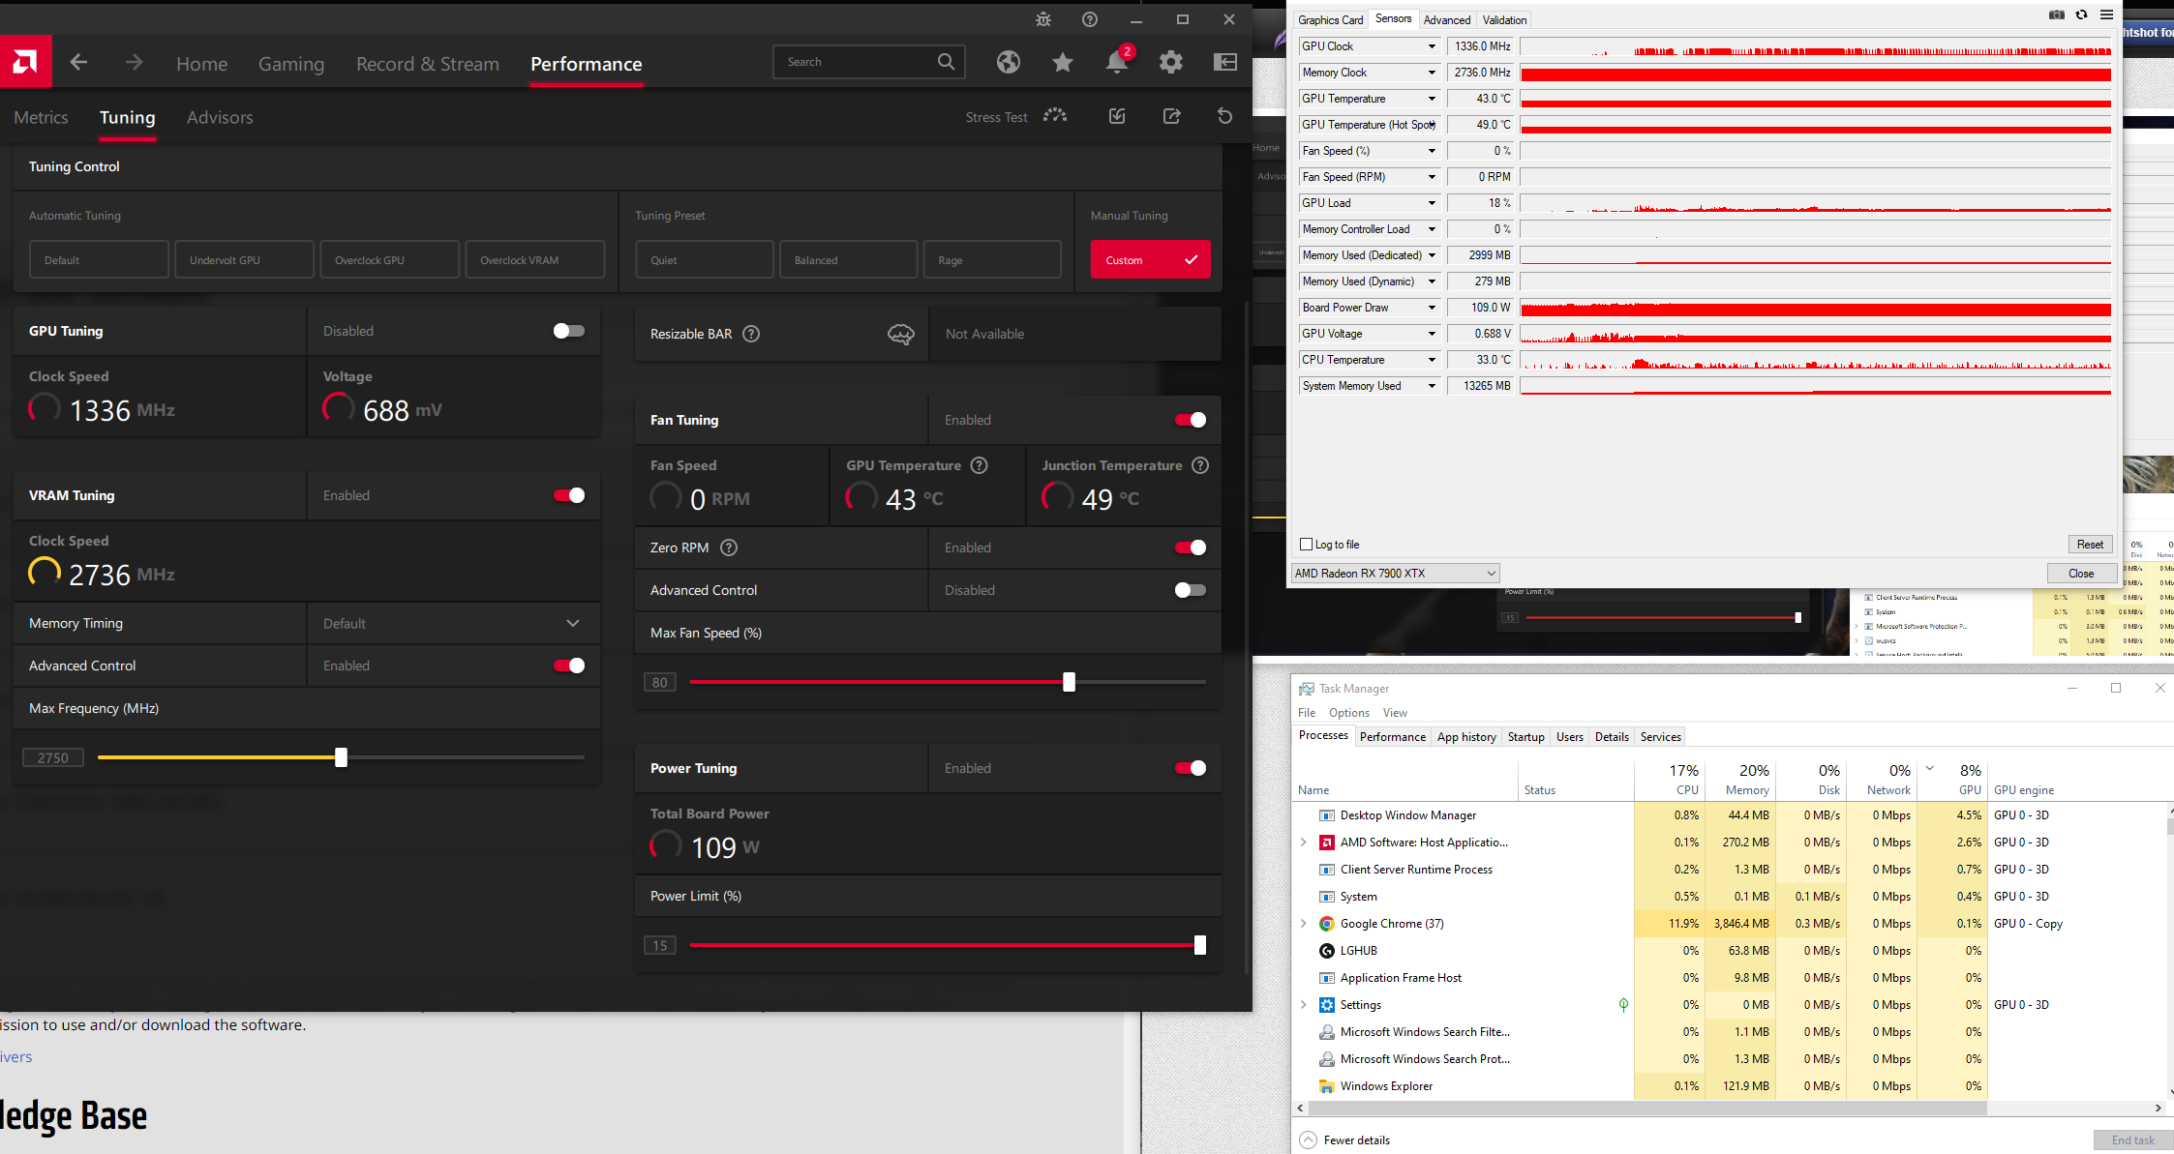Click the Resizable BAR help icon
The image size is (2174, 1154).
point(751,334)
